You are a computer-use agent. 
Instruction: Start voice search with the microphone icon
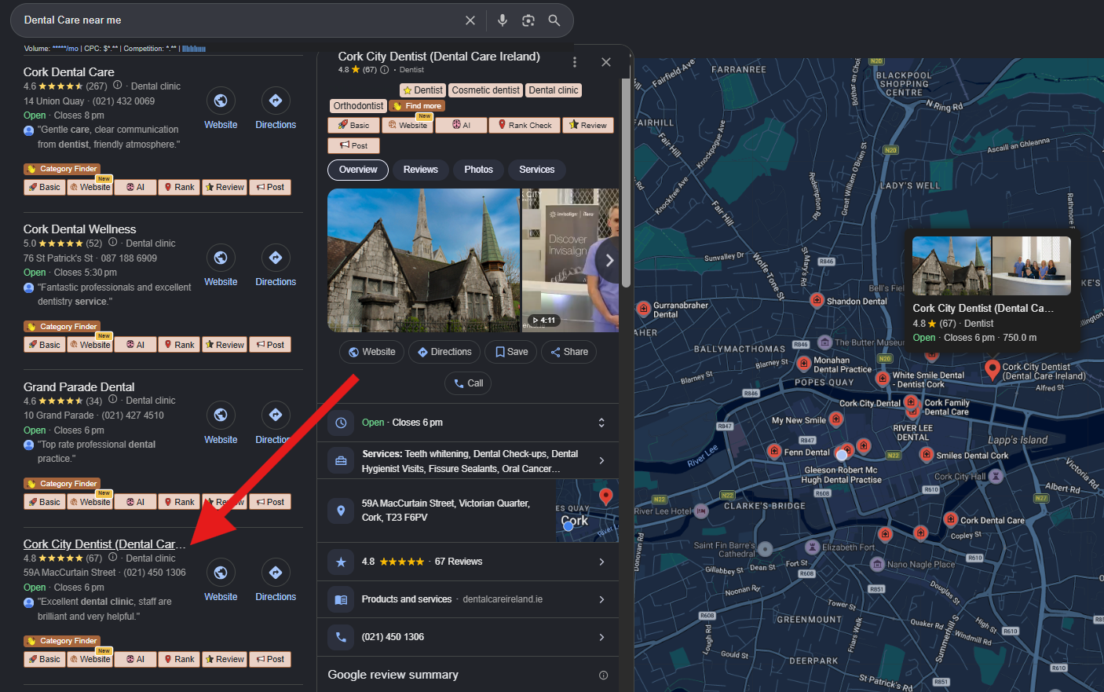point(503,20)
